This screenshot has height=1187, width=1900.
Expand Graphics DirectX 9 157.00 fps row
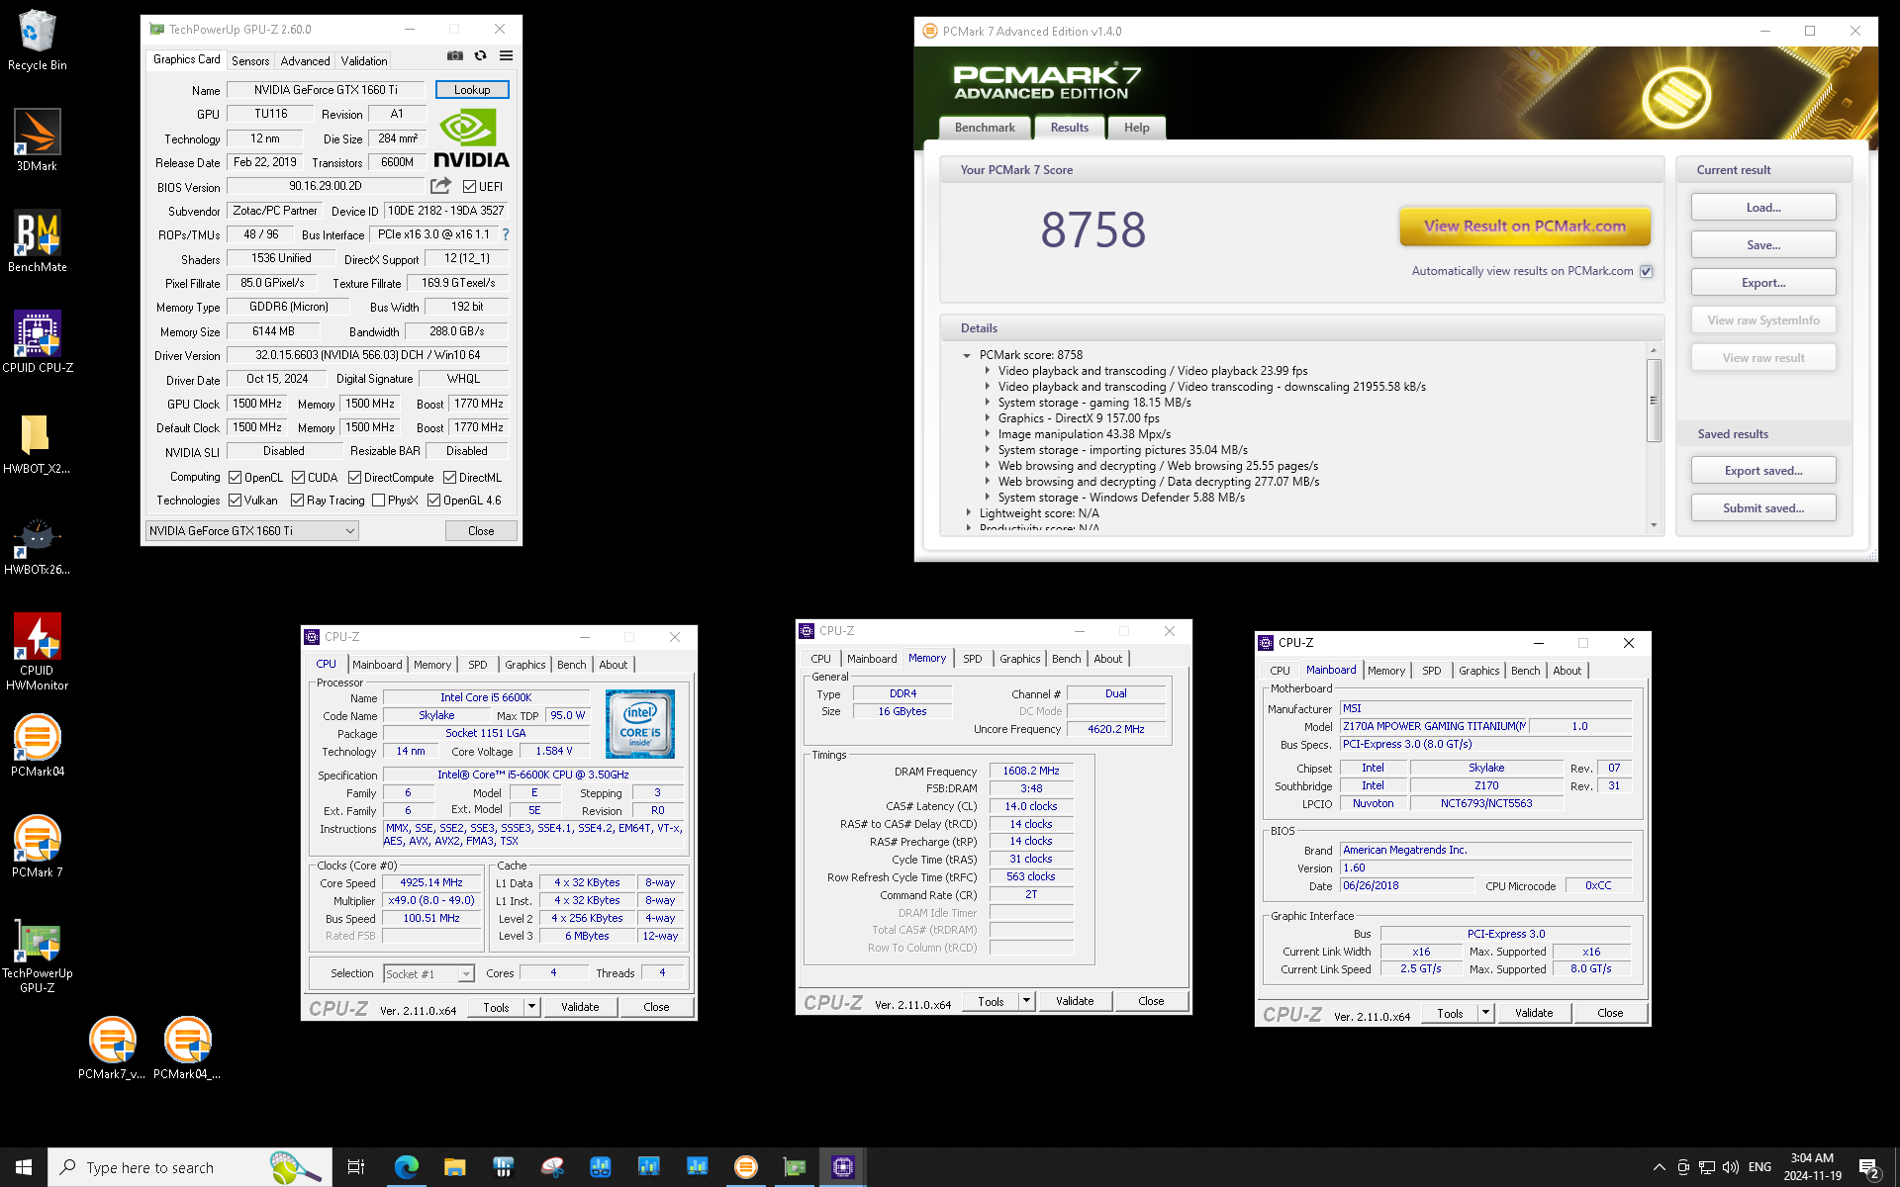pyautogui.click(x=987, y=418)
